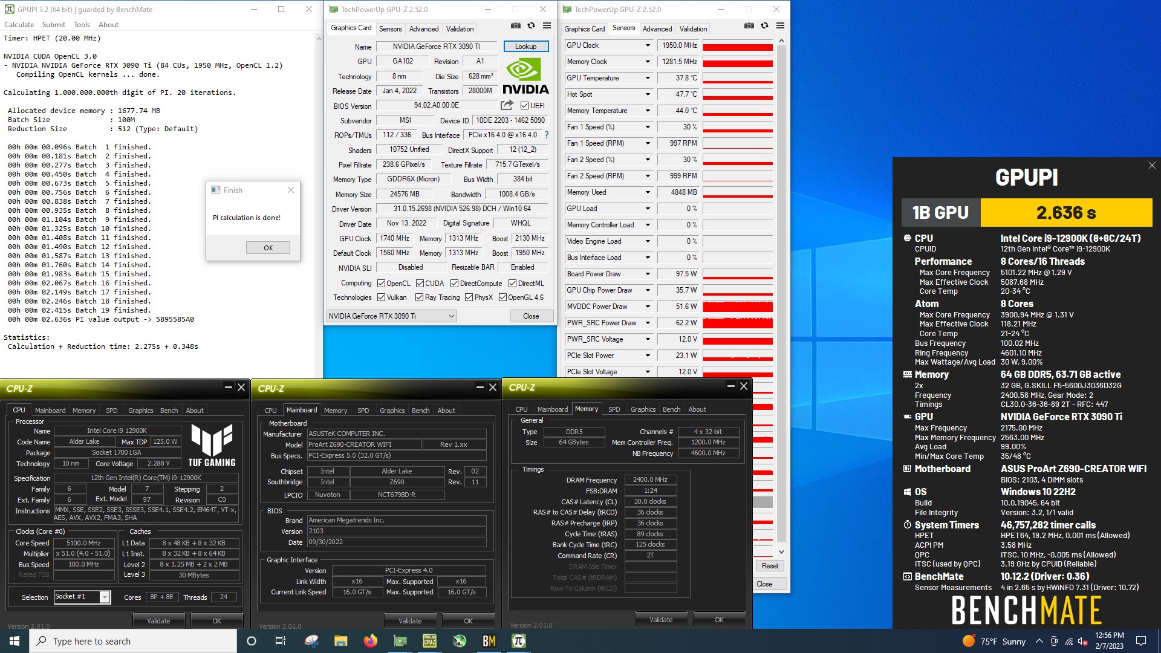The height and width of the screenshot is (653, 1161).
Task: Click the NVIDIA logo in GPU-Z
Action: tap(525, 76)
